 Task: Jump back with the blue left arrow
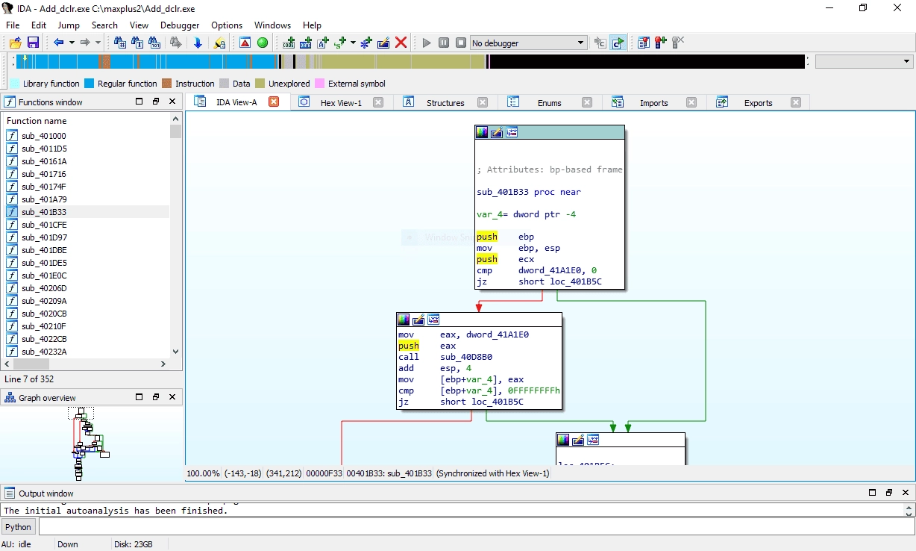58,43
